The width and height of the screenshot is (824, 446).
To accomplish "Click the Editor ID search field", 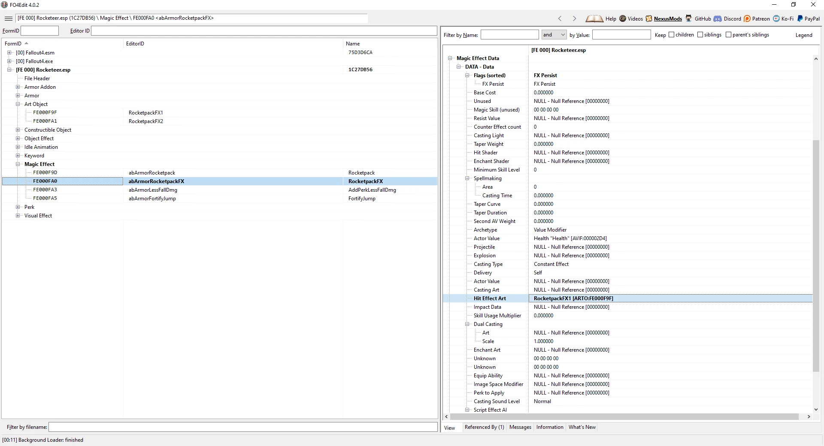I will point(264,31).
